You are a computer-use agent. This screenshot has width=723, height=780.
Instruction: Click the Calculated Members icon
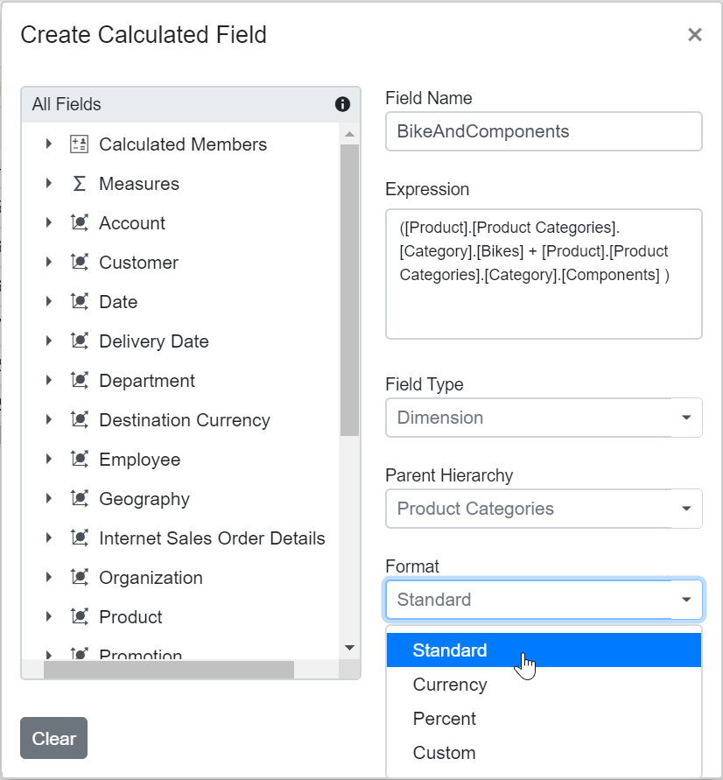click(x=79, y=144)
